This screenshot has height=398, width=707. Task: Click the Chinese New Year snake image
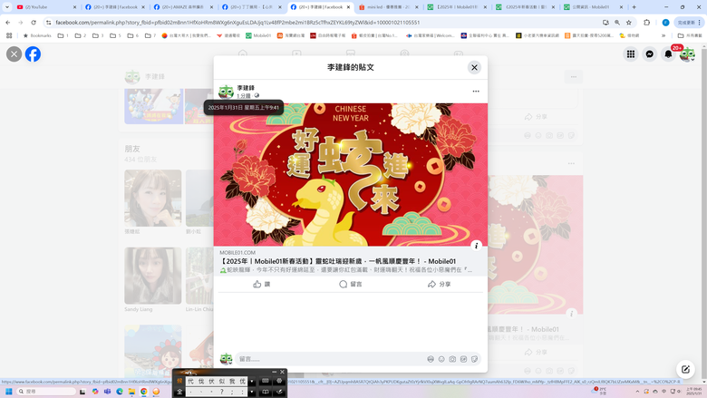pos(351,174)
